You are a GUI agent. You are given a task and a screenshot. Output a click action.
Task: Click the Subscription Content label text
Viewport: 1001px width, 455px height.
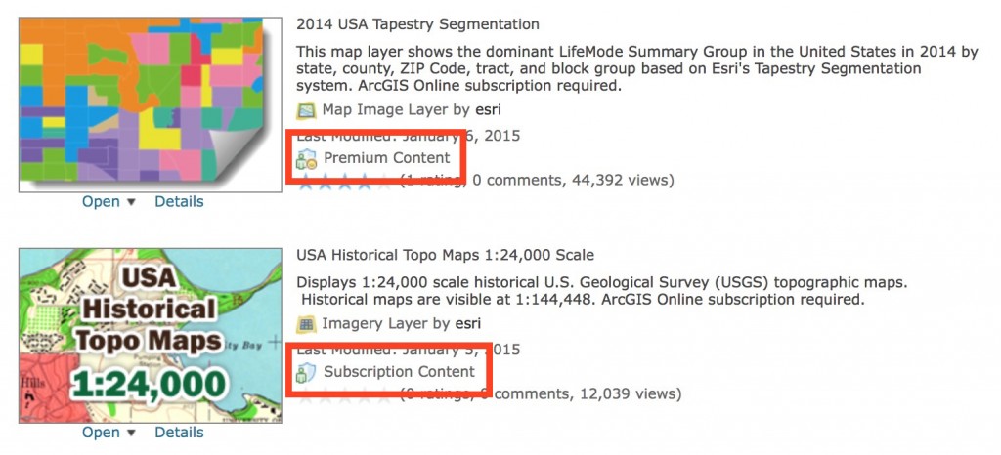tap(399, 372)
